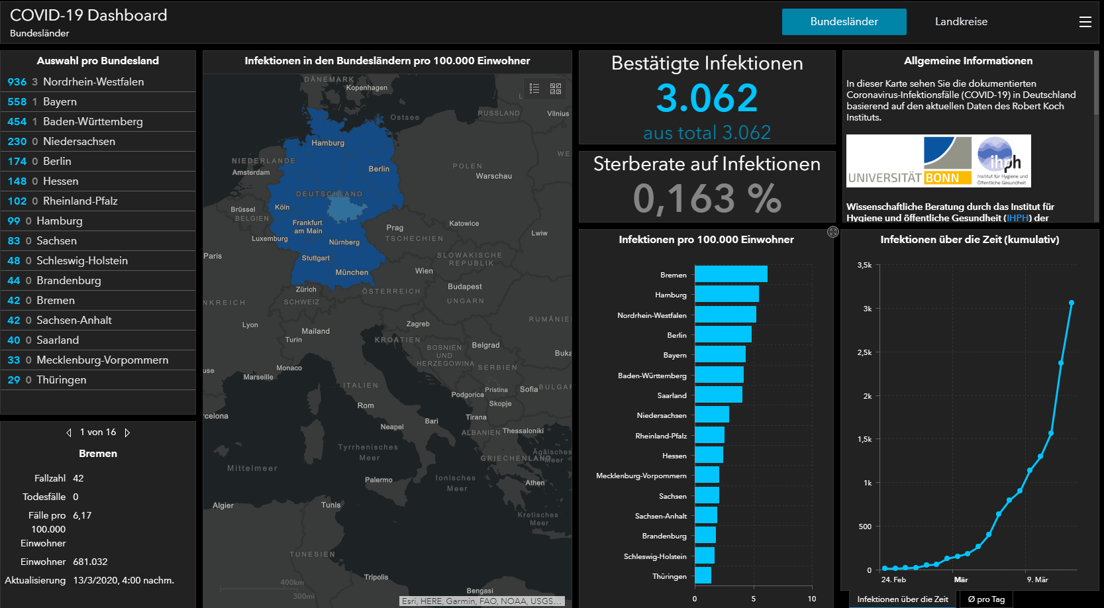Open the basemap gallery grid icon

point(556,89)
